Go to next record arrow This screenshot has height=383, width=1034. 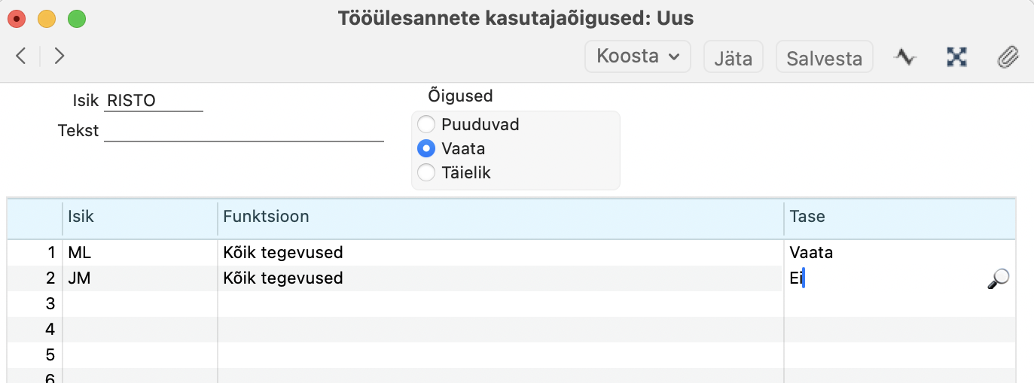[x=59, y=56]
